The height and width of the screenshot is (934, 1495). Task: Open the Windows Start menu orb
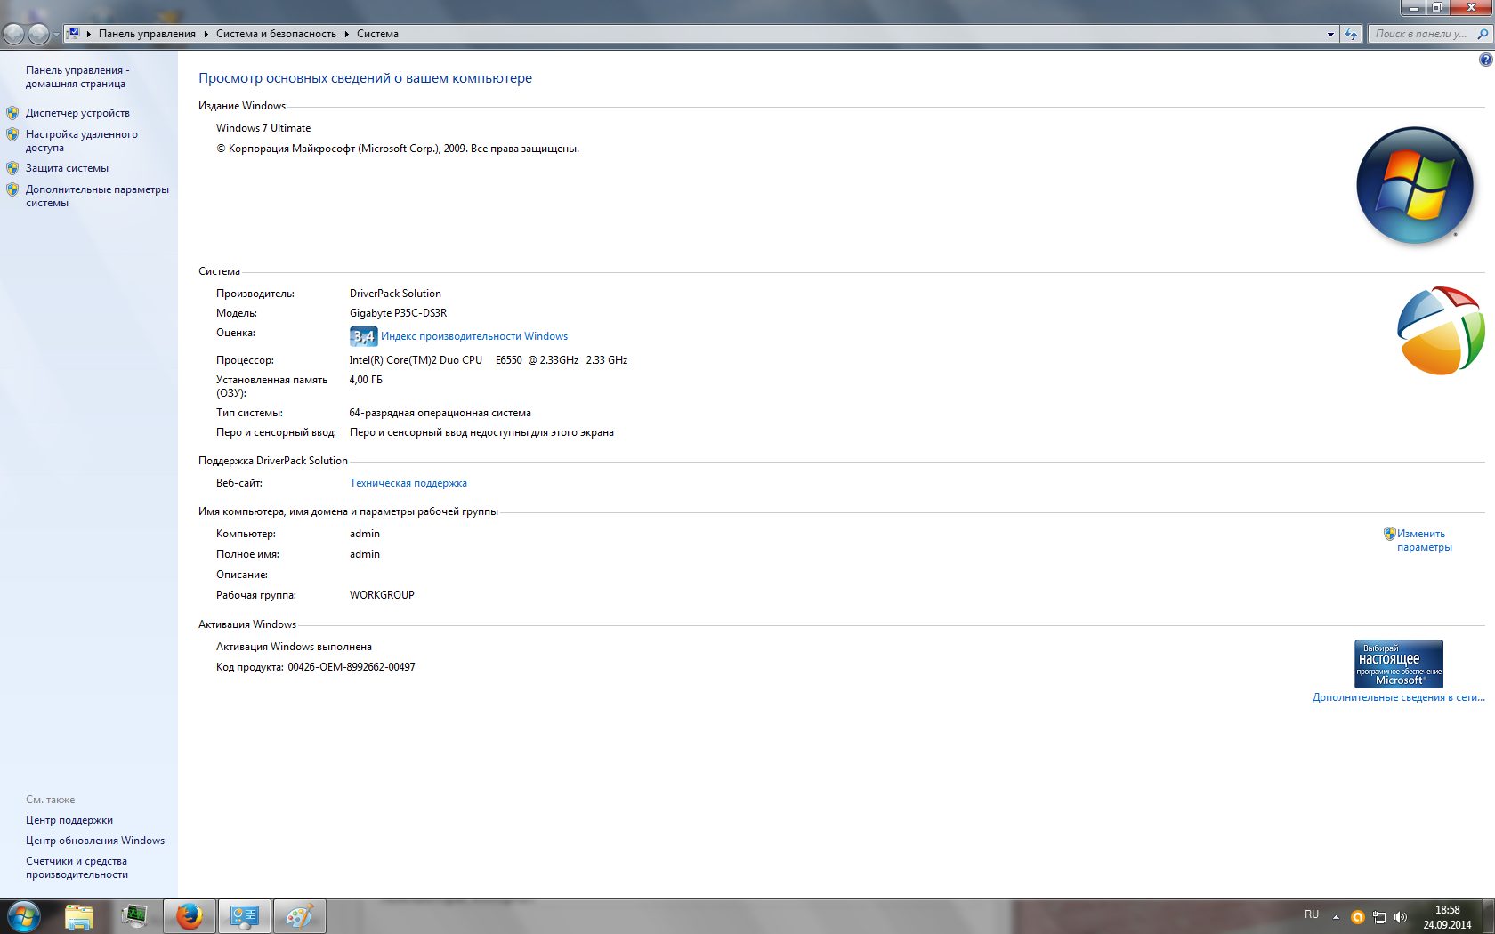click(x=23, y=915)
